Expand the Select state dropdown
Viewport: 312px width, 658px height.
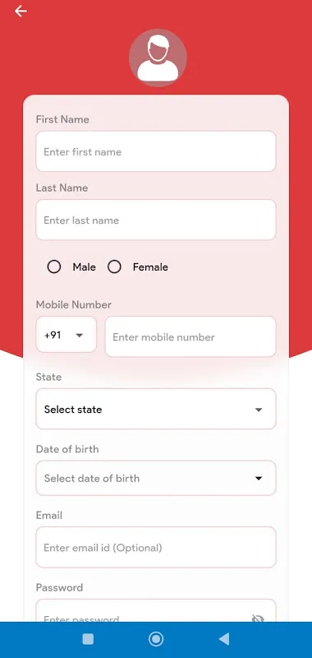point(156,409)
